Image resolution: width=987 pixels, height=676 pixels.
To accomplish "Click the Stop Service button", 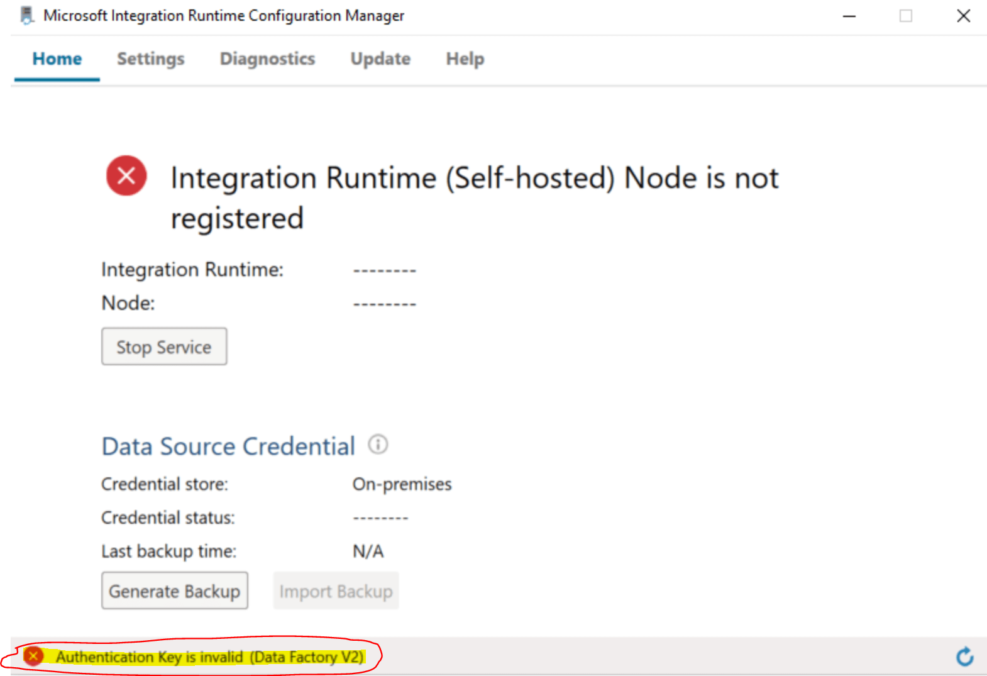I will click(x=164, y=346).
